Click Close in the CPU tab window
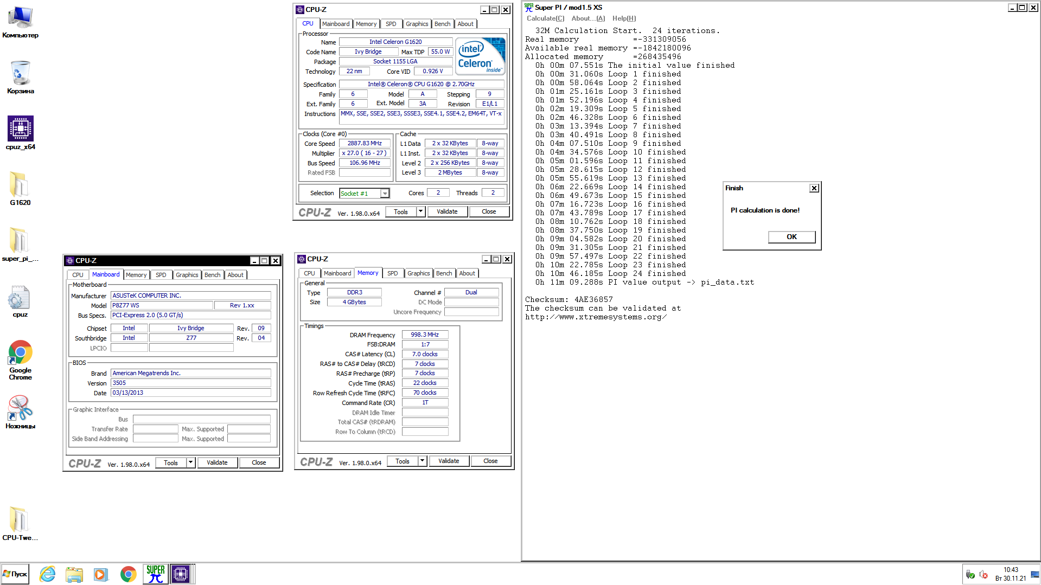 489,212
